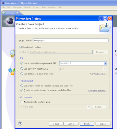This screenshot has height=129, width=117.
Task: Click the Cancel button
Action: coord(103,124)
